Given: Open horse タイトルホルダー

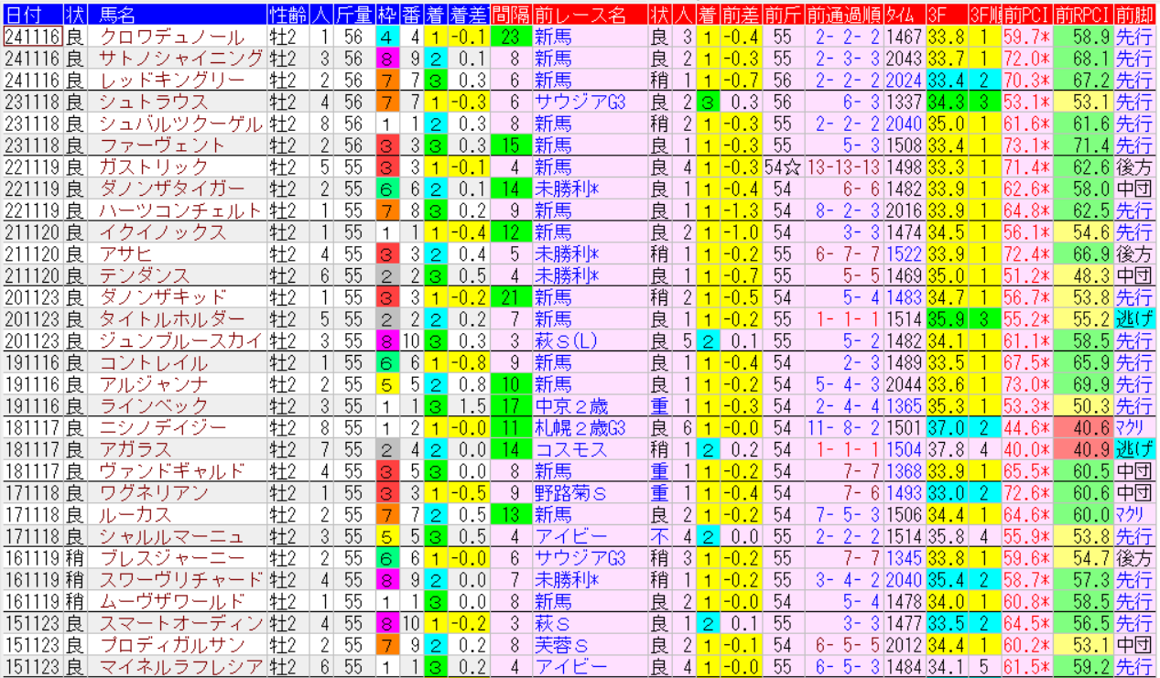Looking at the screenshot, I should pos(171,319).
